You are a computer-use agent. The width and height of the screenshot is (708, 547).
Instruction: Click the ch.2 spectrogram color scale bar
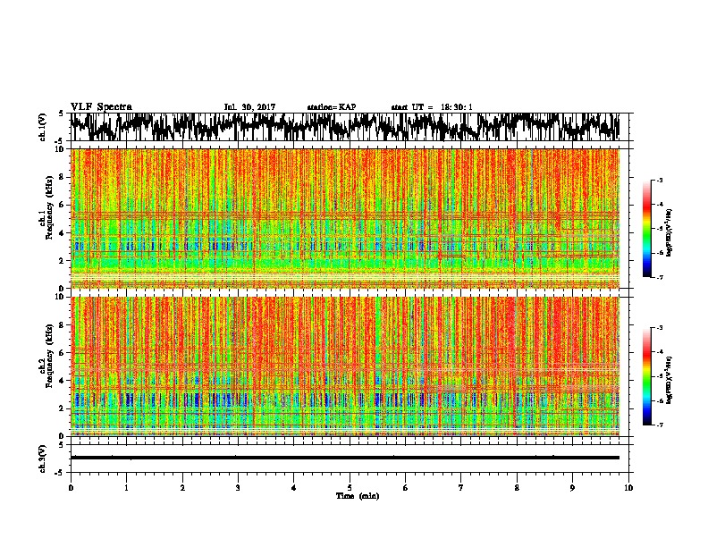[x=647, y=376]
